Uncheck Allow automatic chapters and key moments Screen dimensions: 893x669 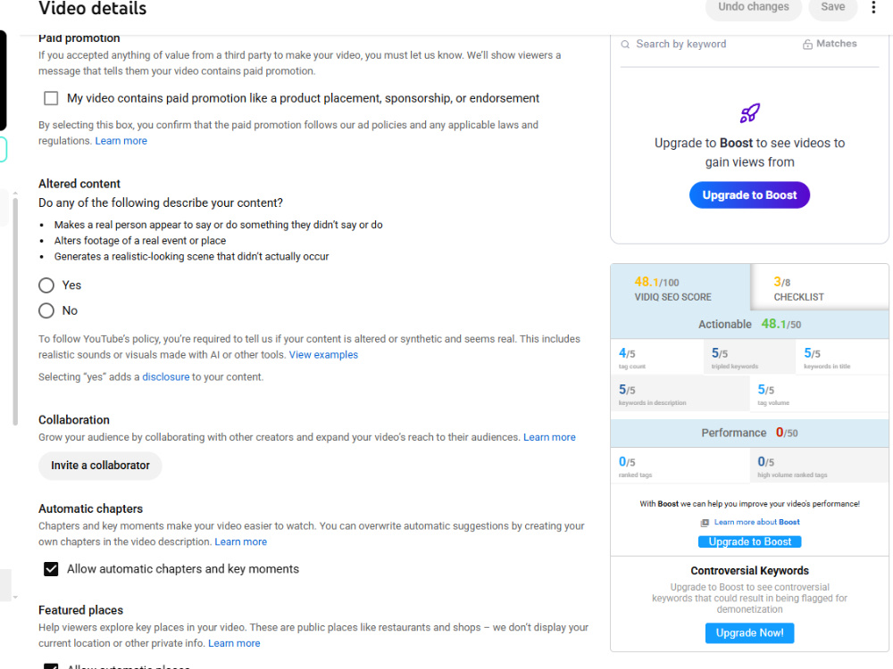51,569
